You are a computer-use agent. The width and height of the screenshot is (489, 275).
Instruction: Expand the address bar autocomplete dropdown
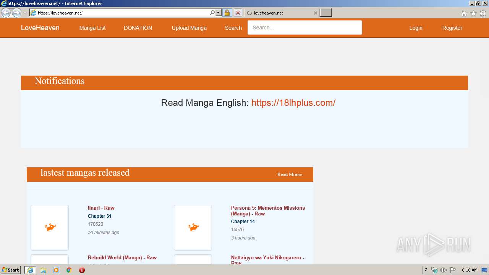[x=219, y=13]
